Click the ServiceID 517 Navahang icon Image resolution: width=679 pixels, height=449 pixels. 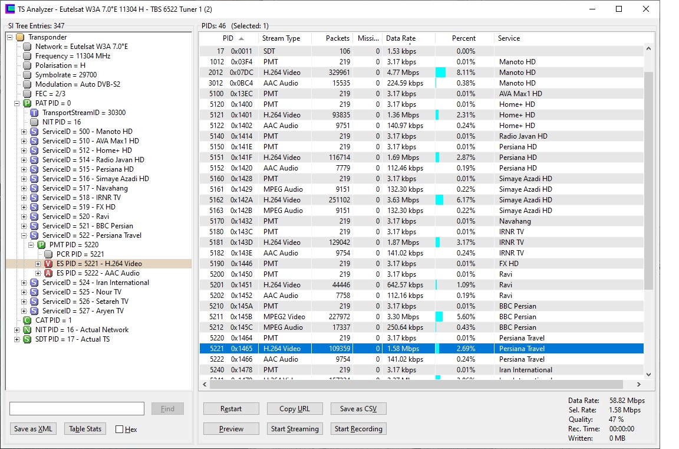pos(34,189)
